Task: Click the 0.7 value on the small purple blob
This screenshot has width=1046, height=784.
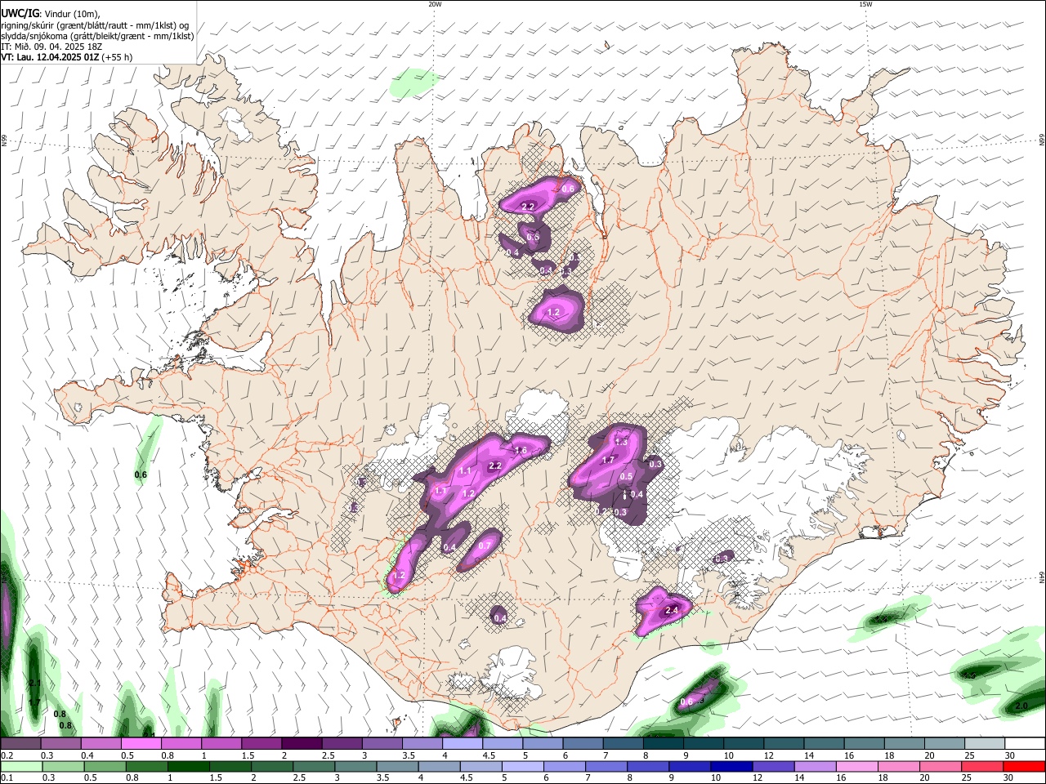Action: coord(485,546)
